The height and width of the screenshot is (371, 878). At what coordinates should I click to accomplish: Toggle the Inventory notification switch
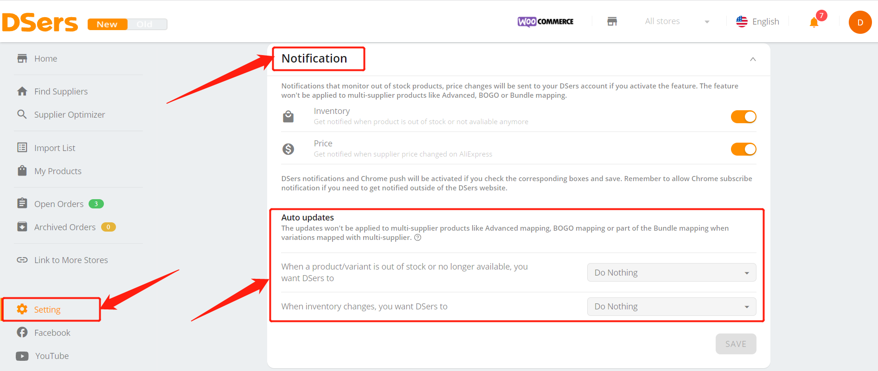point(743,117)
